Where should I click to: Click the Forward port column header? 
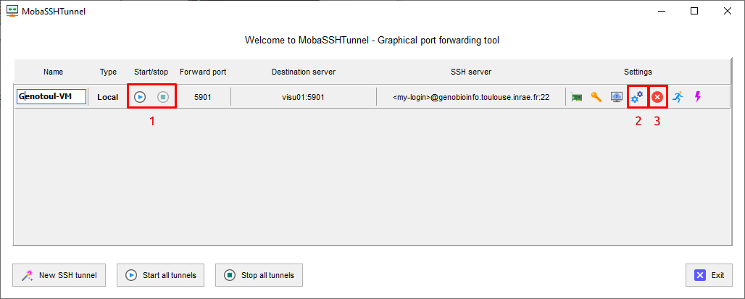click(203, 72)
